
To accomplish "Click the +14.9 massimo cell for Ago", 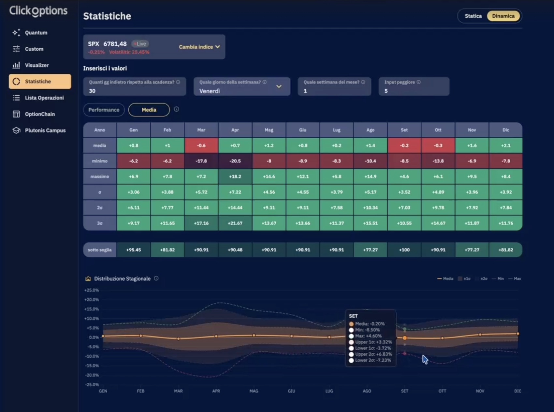I will pyautogui.click(x=371, y=176).
